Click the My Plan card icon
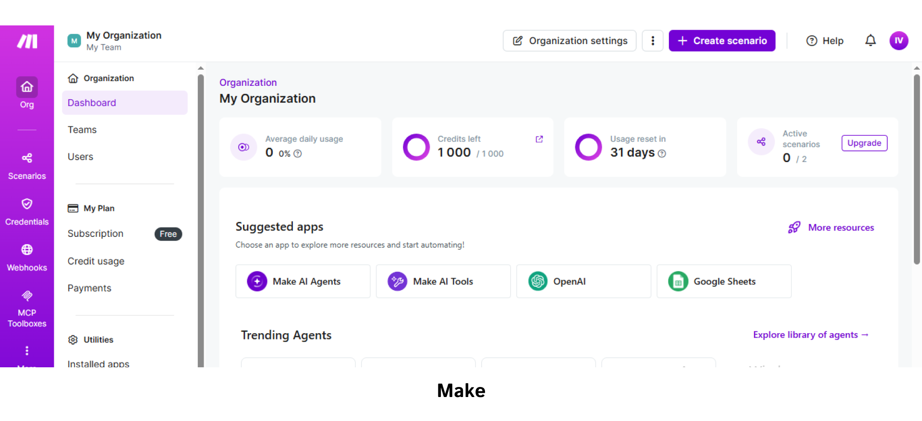The image size is (922, 421). 73,208
